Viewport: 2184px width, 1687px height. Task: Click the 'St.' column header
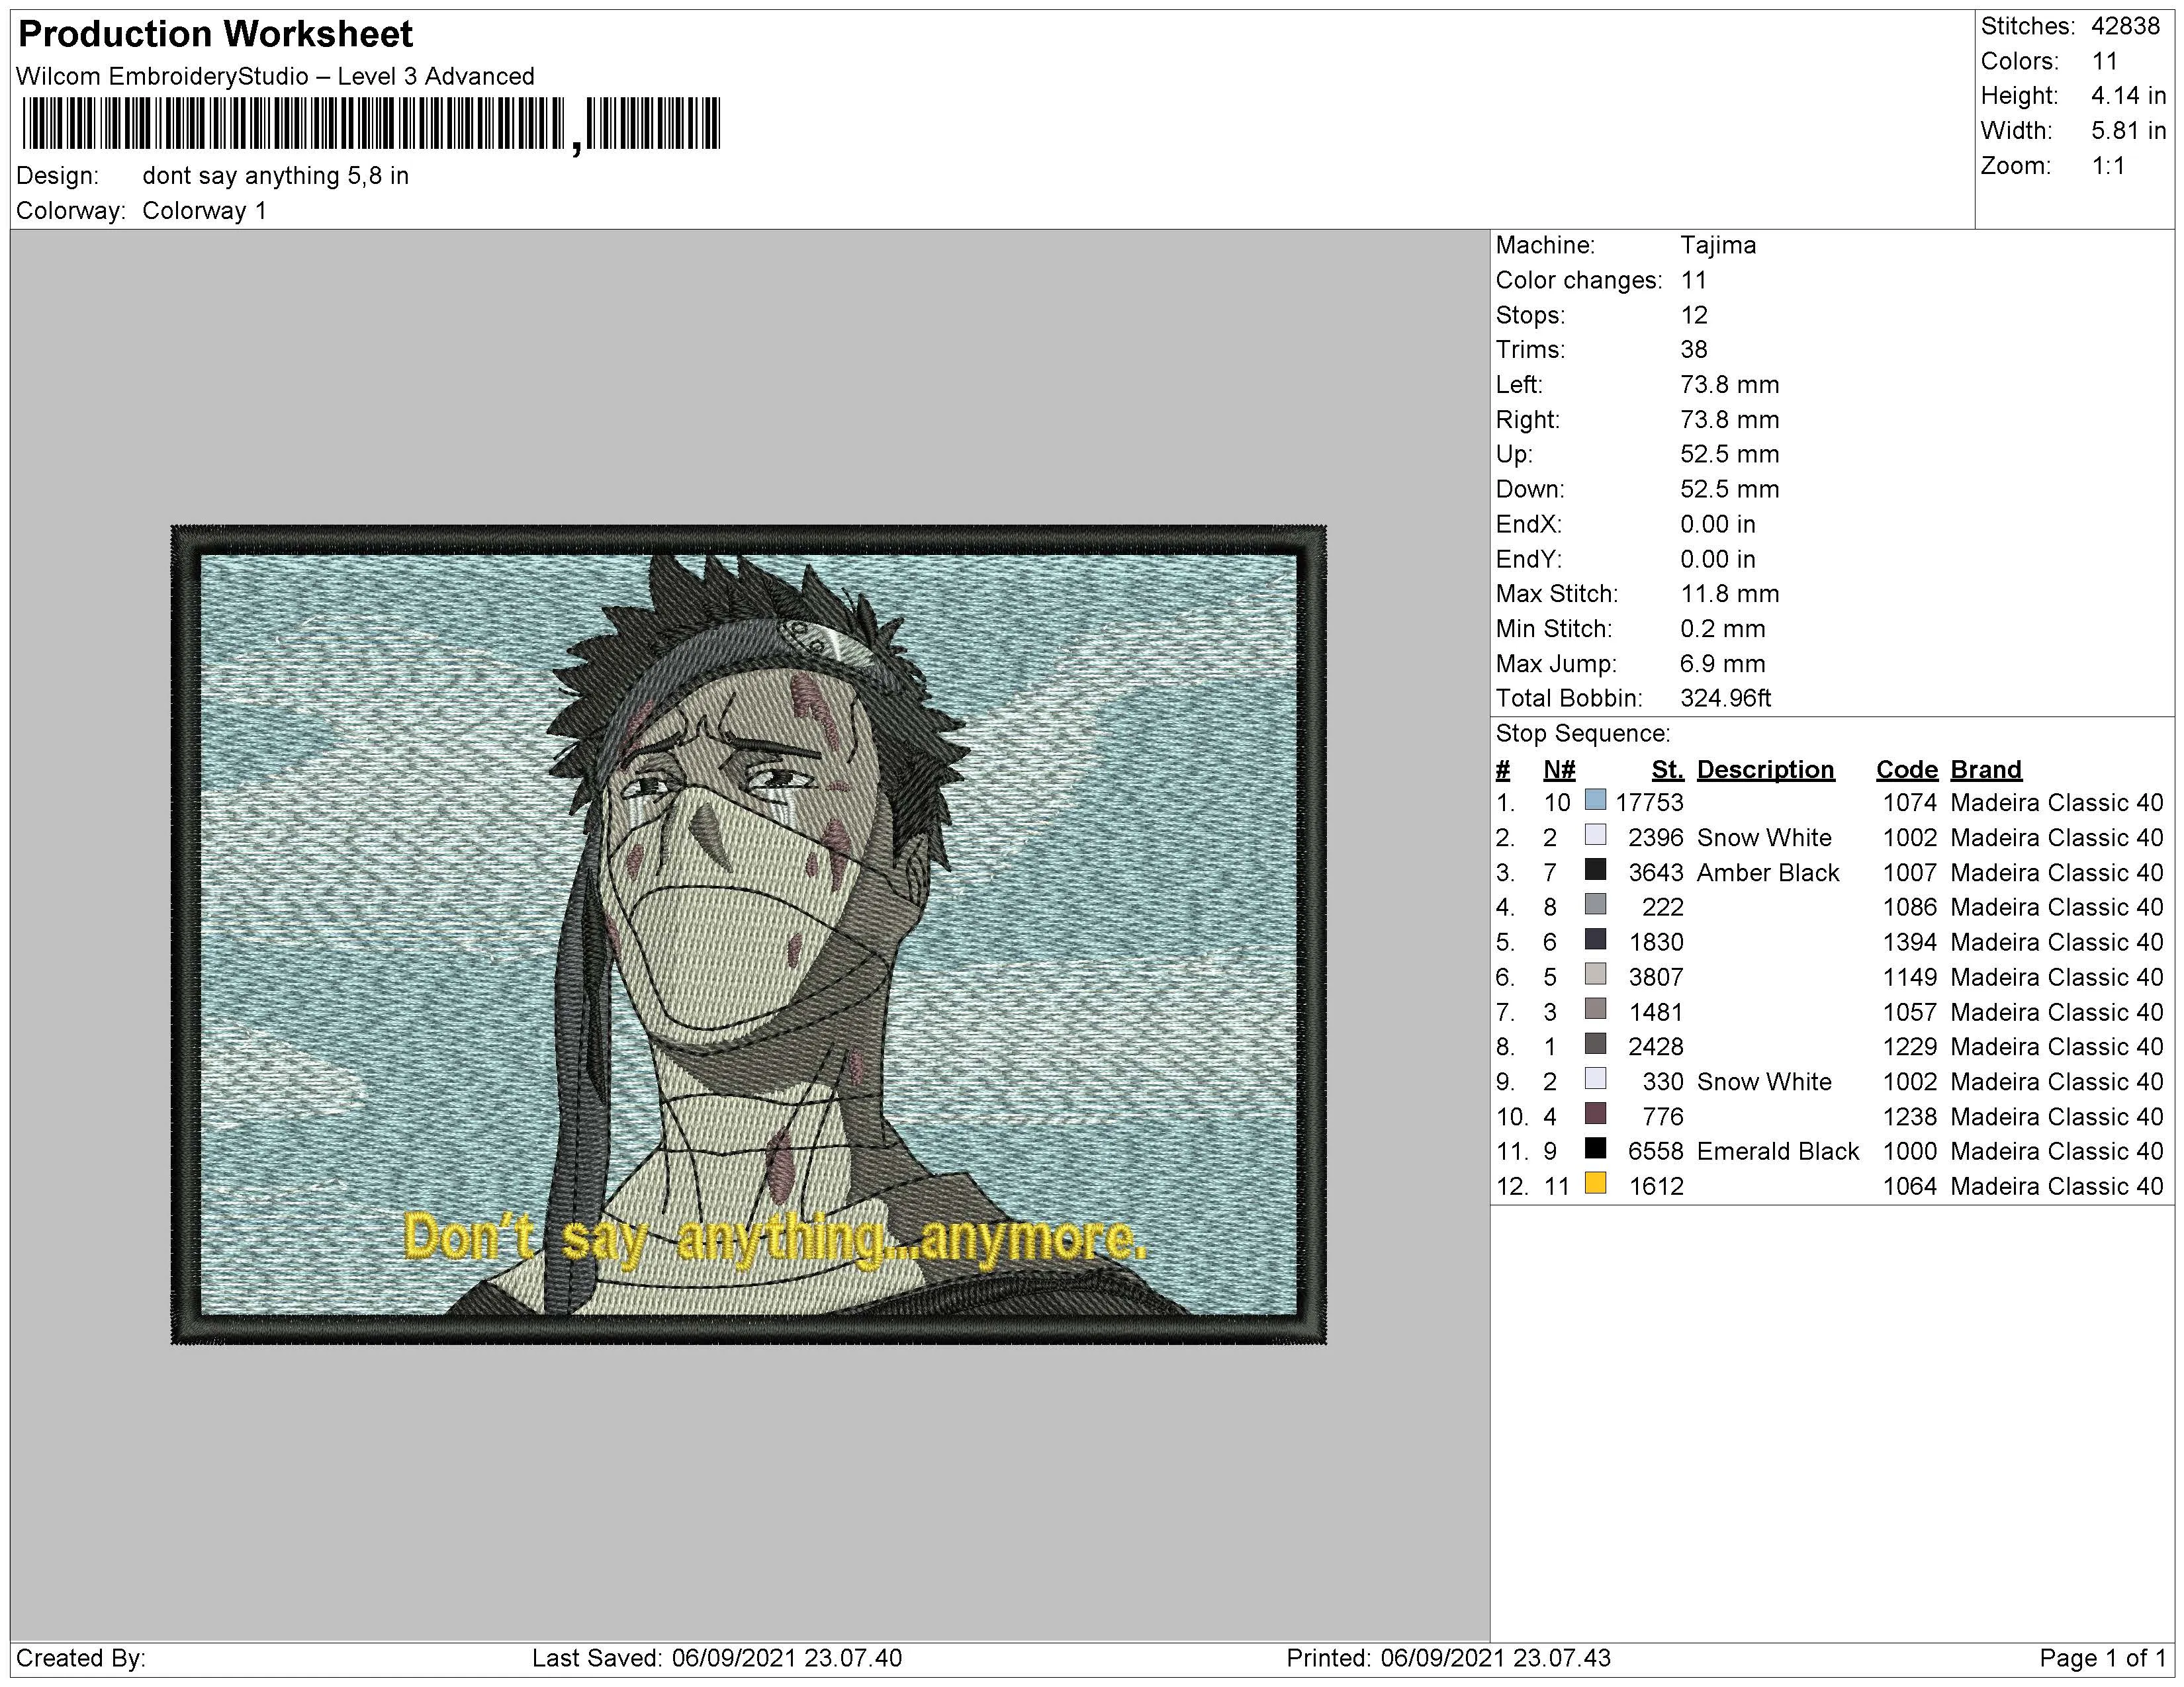click(1667, 769)
